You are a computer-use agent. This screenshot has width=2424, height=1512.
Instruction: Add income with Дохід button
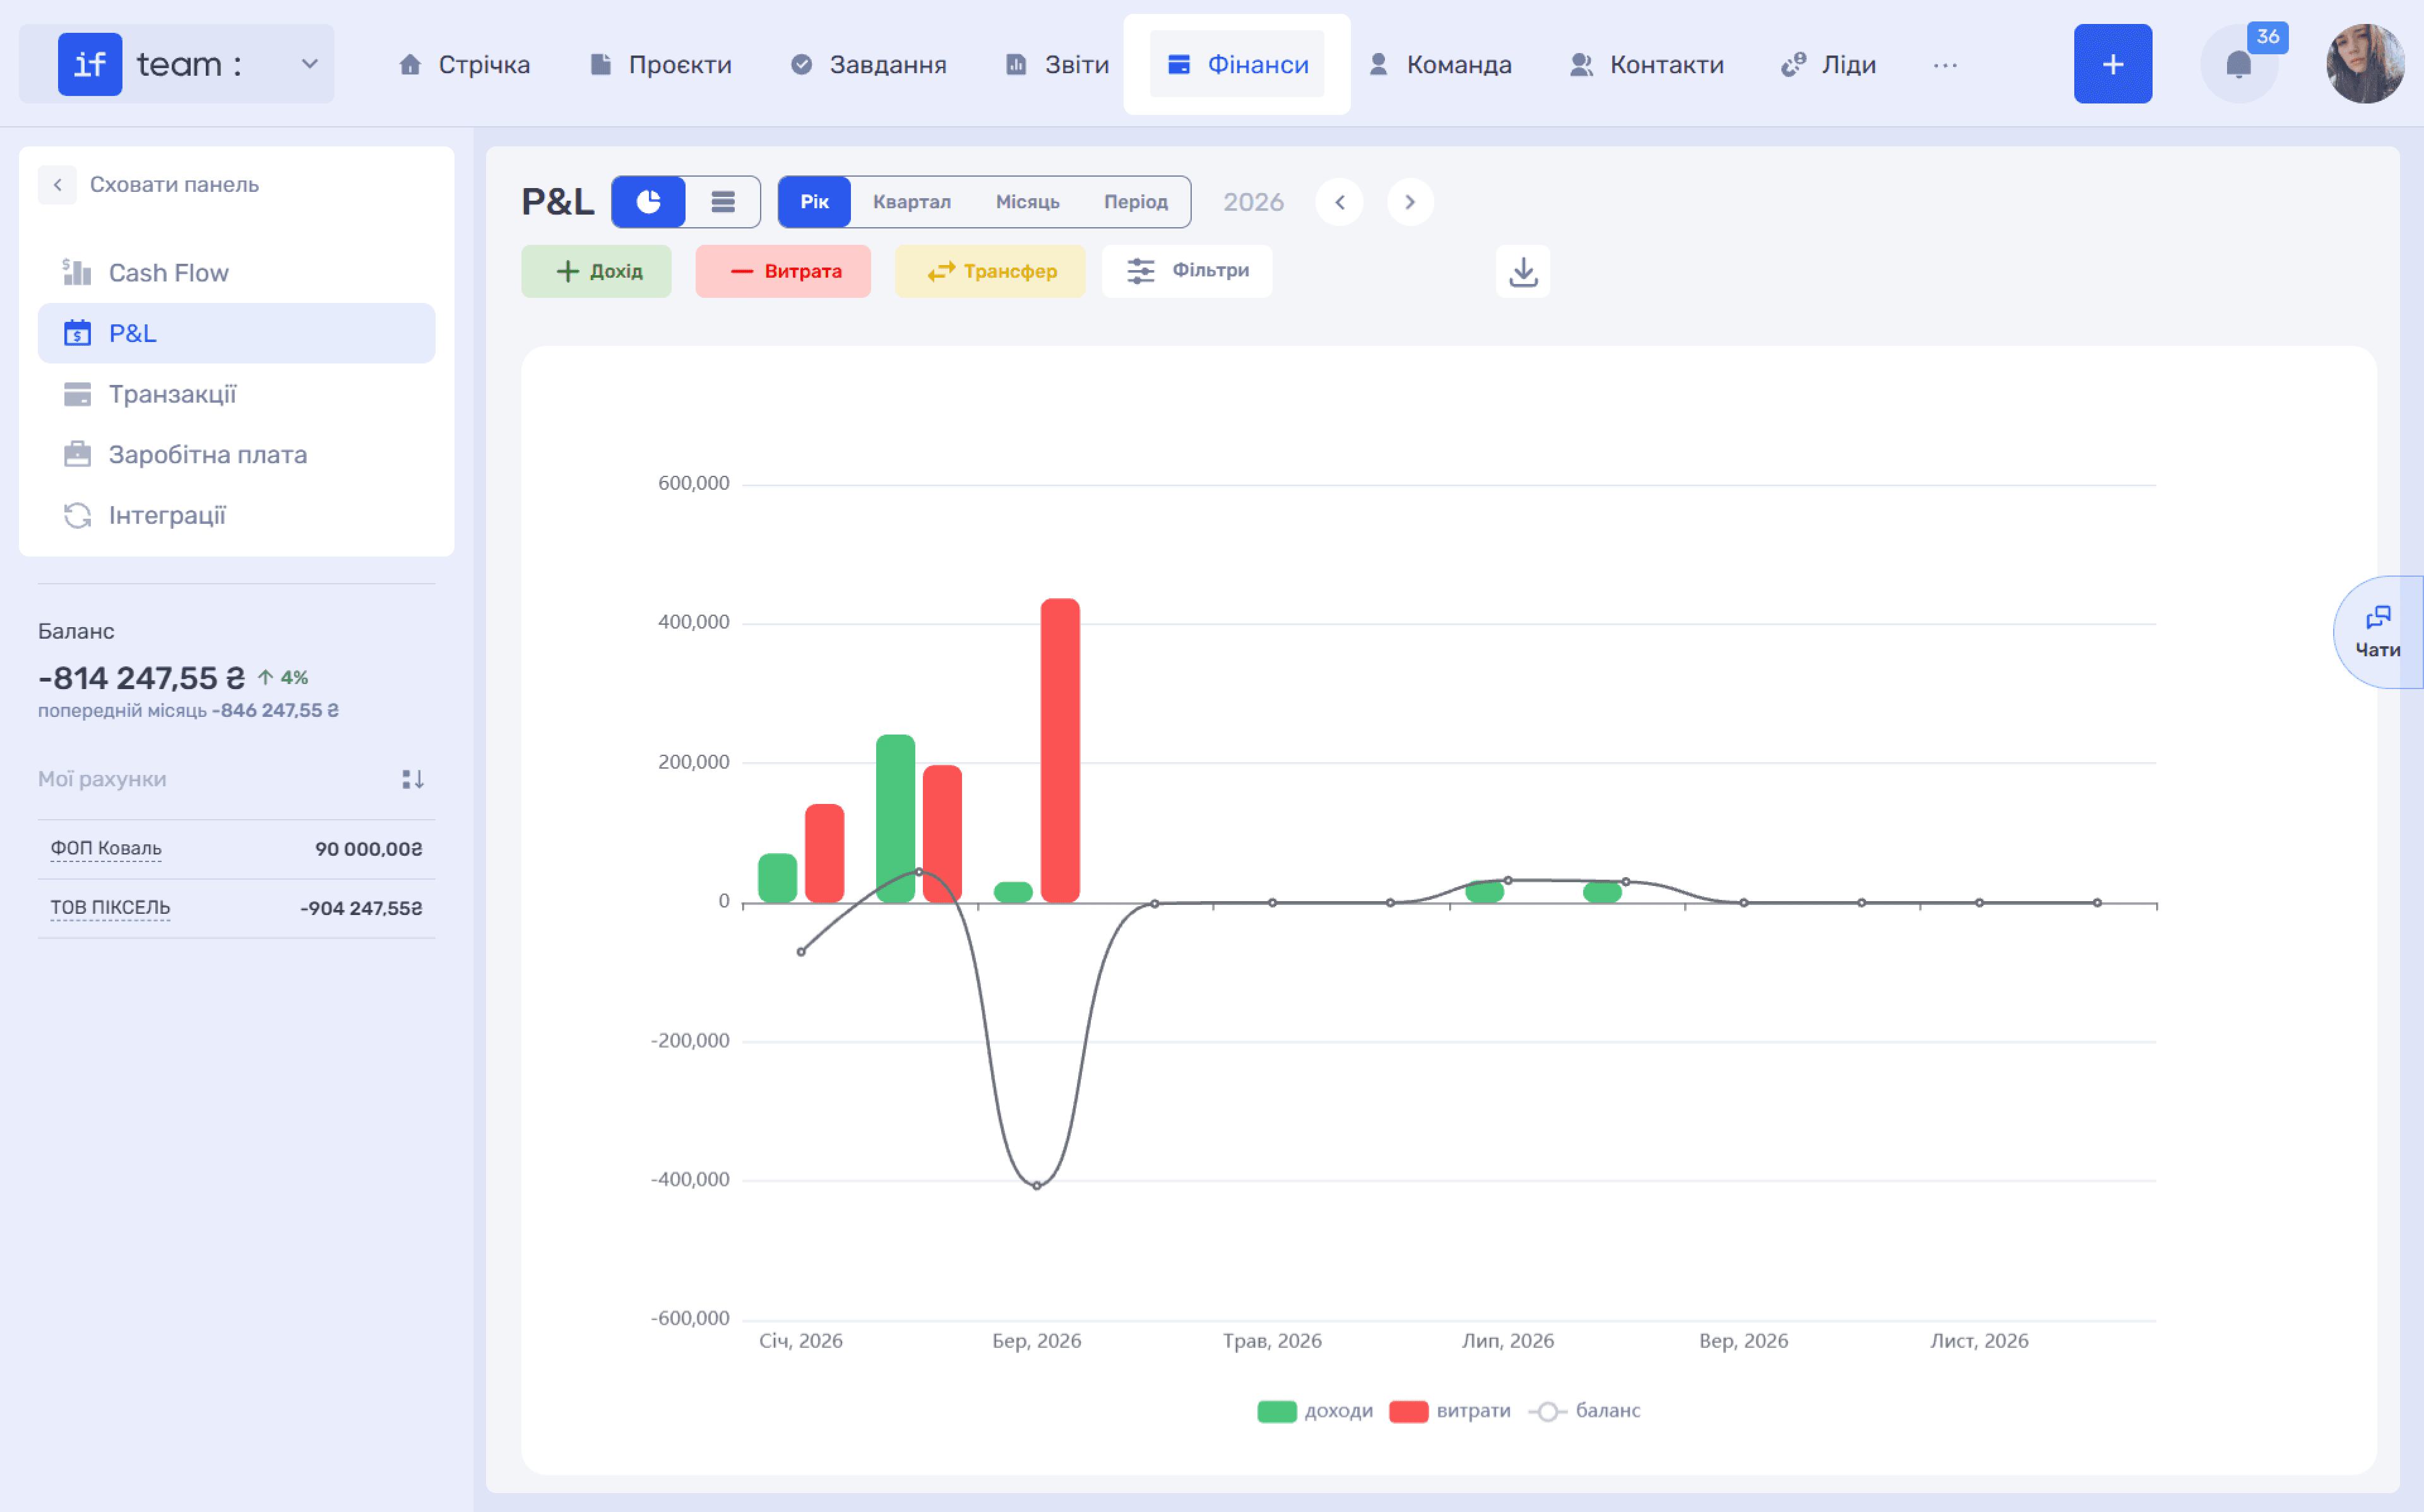tap(596, 271)
